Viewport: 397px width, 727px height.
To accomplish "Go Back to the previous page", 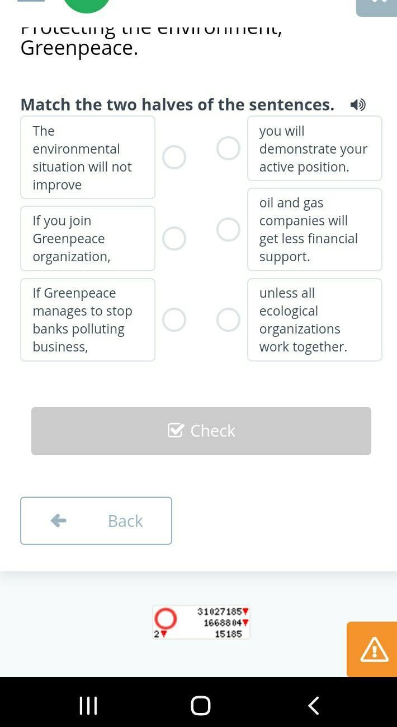I will tap(96, 521).
